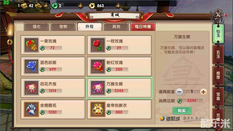Add gold coins via plus button
Image resolution: width=233 pixels, height=131 pixels.
pyautogui.click(x=118, y=6)
